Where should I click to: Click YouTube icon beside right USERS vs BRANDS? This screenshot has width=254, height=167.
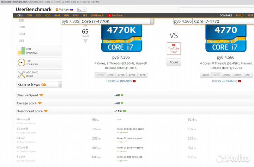coord(240,81)
